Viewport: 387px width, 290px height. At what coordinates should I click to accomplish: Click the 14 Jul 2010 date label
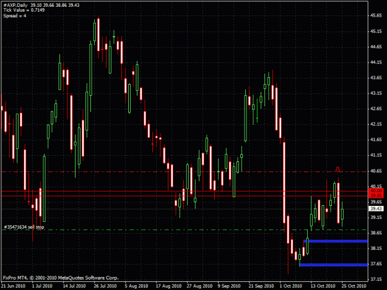74,286
